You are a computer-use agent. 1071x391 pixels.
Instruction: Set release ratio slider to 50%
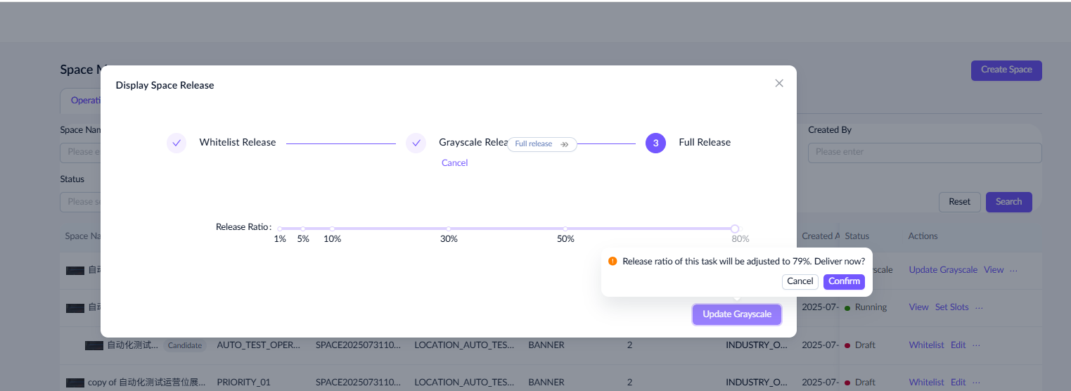pos(565,229)
